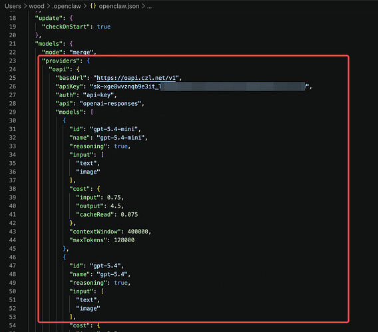Image resolution: width=378 pixels, height=332 pixels.
Task: Click the "cacheRead" value 0.075
Action: (129, 214)
